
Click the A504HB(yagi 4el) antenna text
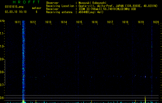click(x=91, y=12)
